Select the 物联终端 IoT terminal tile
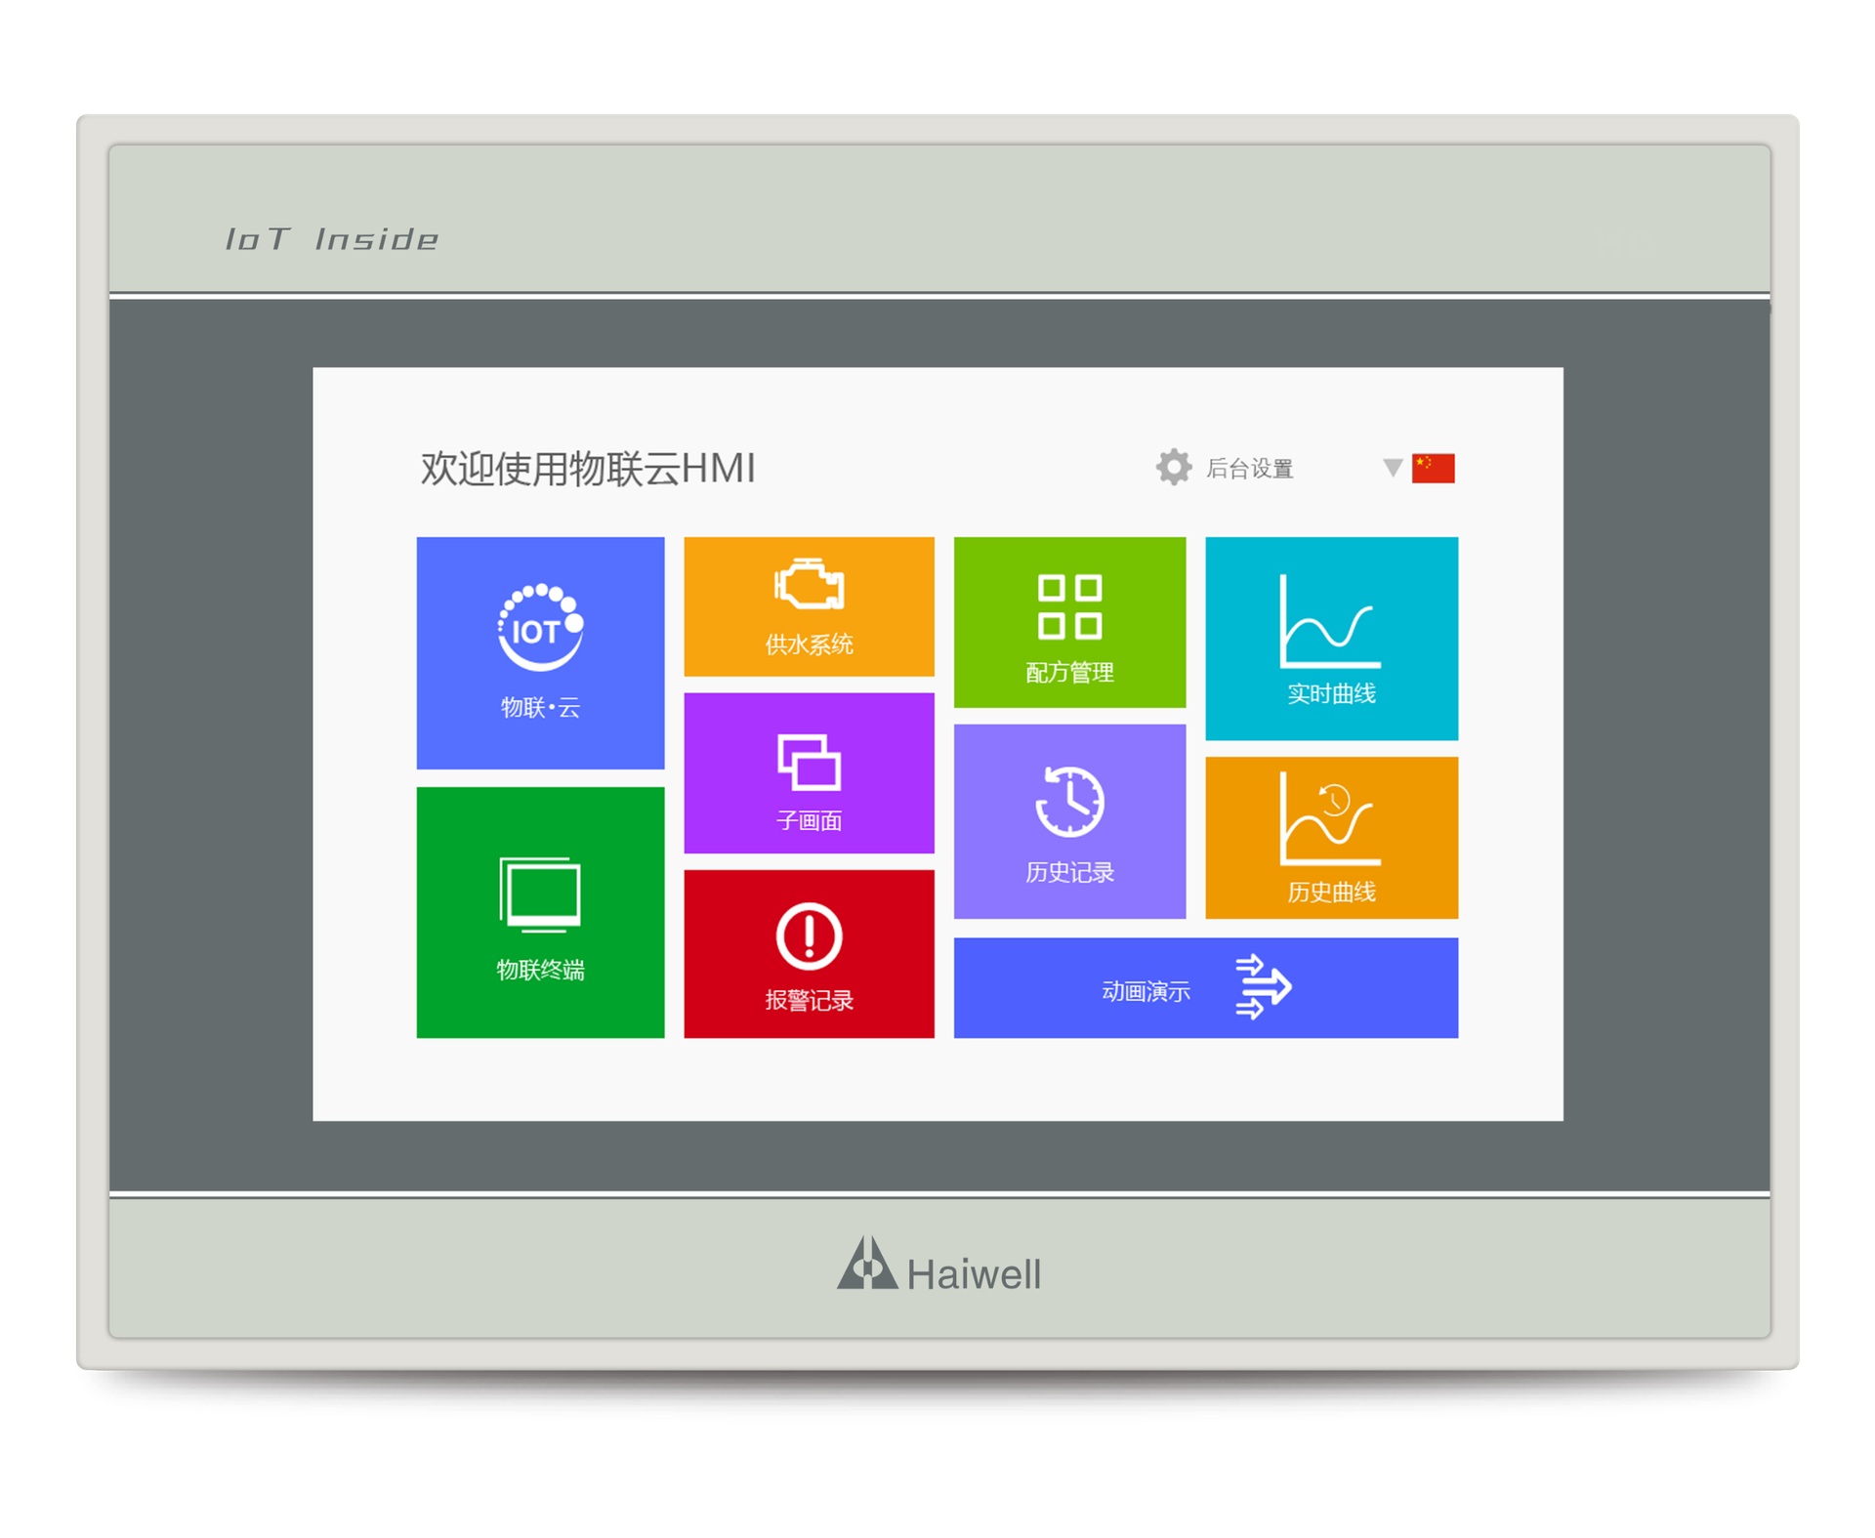The image size is (1875, 1538). (540, 913)
